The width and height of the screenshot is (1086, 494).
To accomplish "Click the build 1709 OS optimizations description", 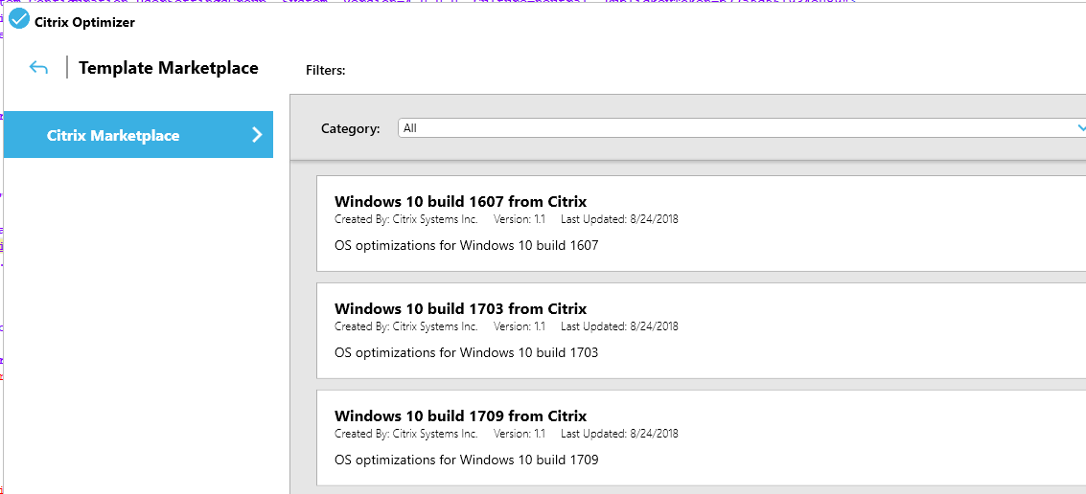I will 466,460.
